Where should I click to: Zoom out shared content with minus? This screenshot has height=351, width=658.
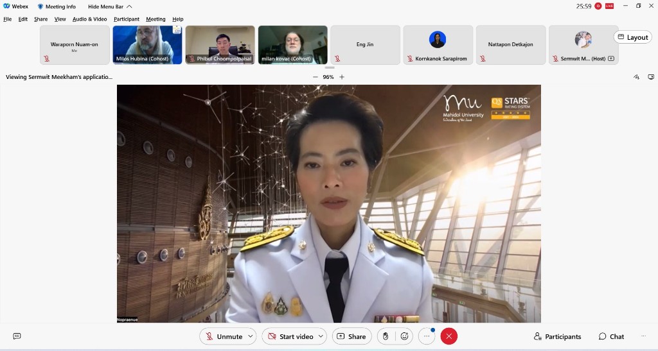(x=315, y=77)
